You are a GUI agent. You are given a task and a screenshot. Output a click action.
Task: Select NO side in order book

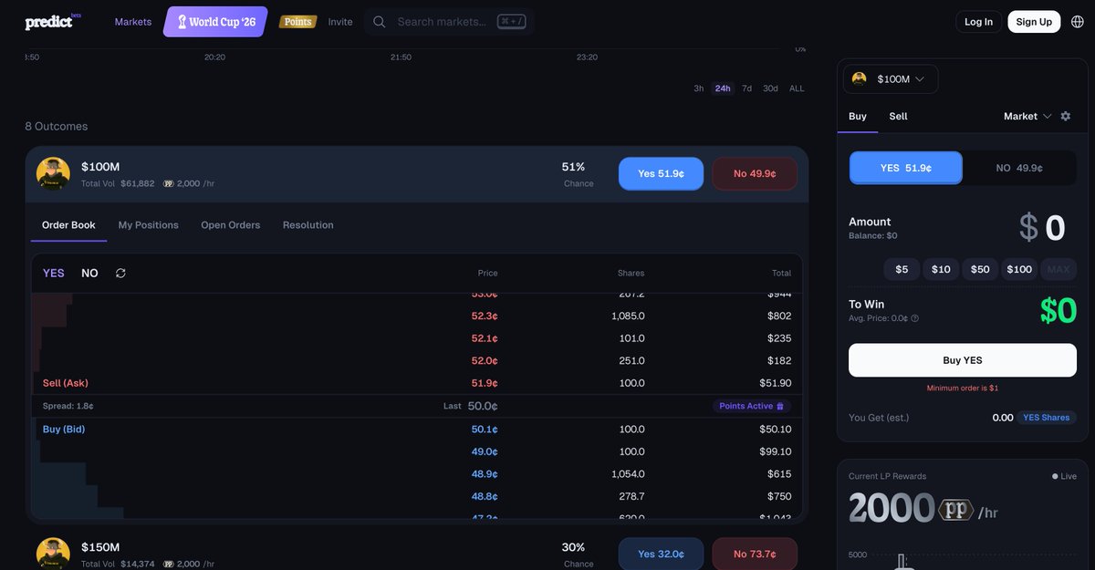coord(89,273)
